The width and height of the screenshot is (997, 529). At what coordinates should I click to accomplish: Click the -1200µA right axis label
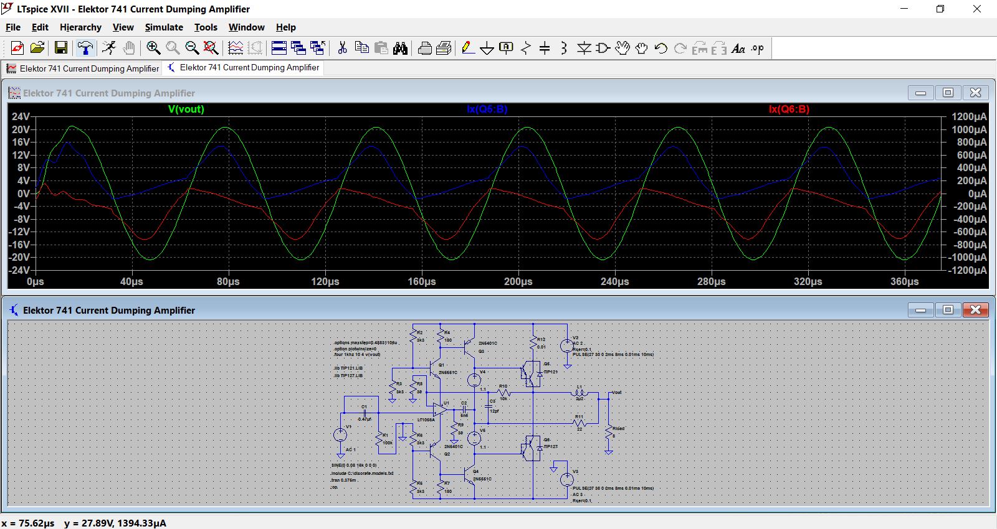967,270
